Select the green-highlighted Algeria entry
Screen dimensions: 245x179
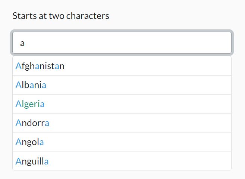pos(30,104)
